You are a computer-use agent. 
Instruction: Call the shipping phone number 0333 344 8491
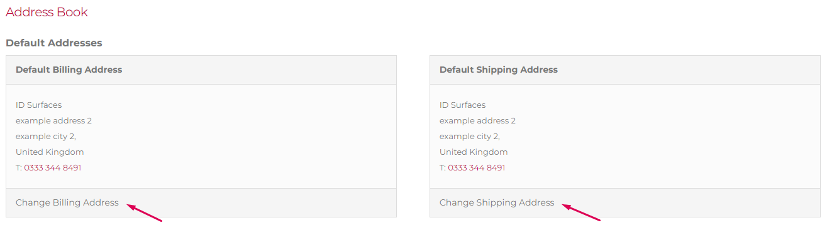(x=477, y=167)
